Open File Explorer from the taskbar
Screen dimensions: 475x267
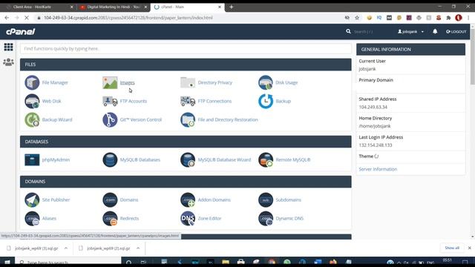tap(226, 262)
